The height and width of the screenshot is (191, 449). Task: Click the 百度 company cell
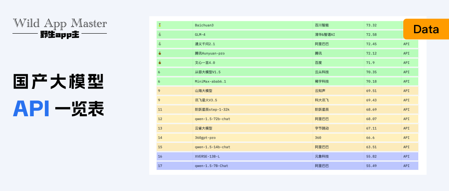pos(318,63)
